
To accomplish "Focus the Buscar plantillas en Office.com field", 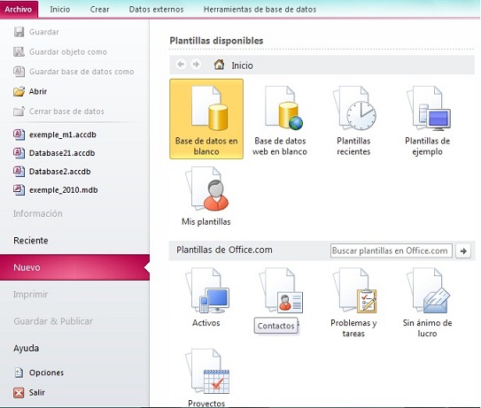I will [x=392, y=250].
